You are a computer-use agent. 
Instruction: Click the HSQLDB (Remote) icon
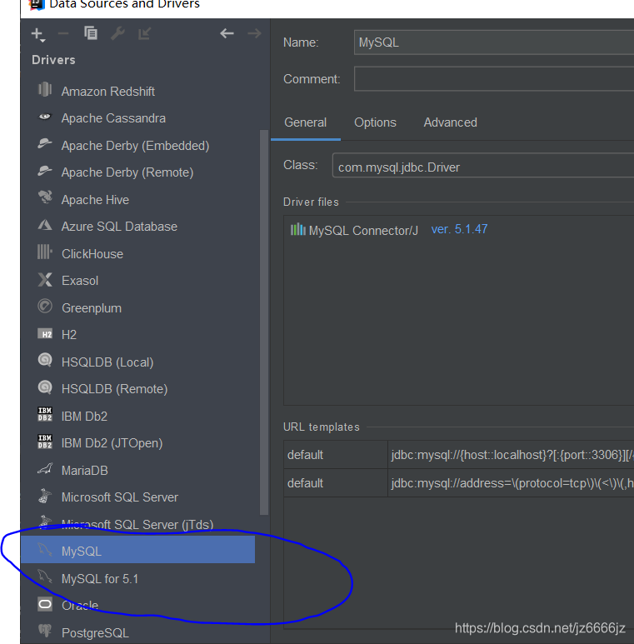point(45,387)
